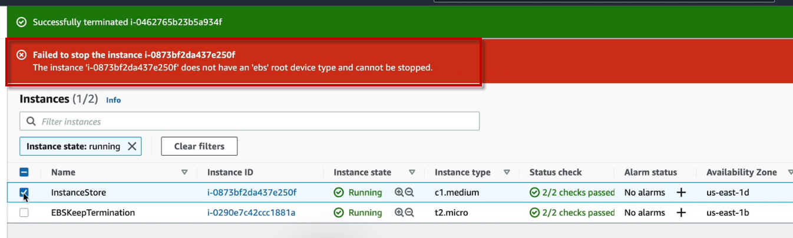The image size is (793, 238).
Task: Add alarm plus icon for InstanceStore
Action: [681, 192]
